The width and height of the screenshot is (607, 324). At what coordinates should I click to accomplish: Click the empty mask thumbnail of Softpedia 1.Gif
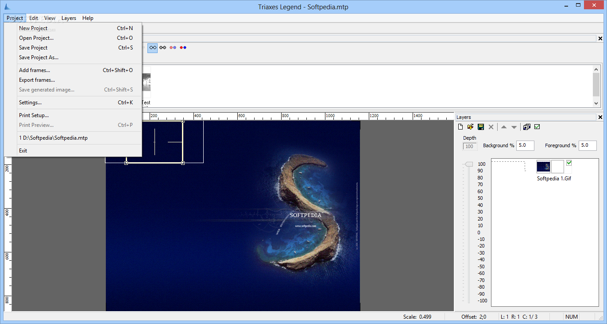coord(557,167)
